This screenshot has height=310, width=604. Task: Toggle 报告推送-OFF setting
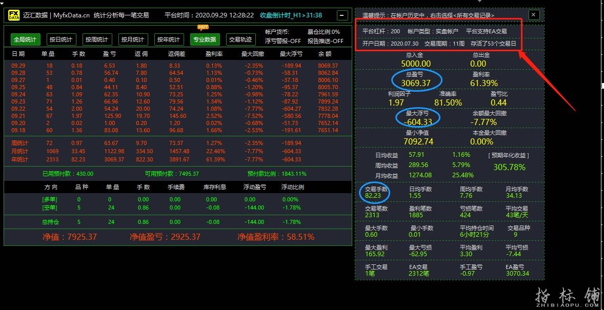(326, 41)
